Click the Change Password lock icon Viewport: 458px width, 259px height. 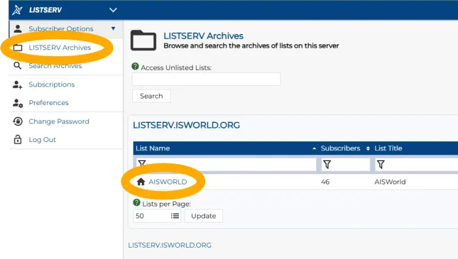(x=17, y=121)
